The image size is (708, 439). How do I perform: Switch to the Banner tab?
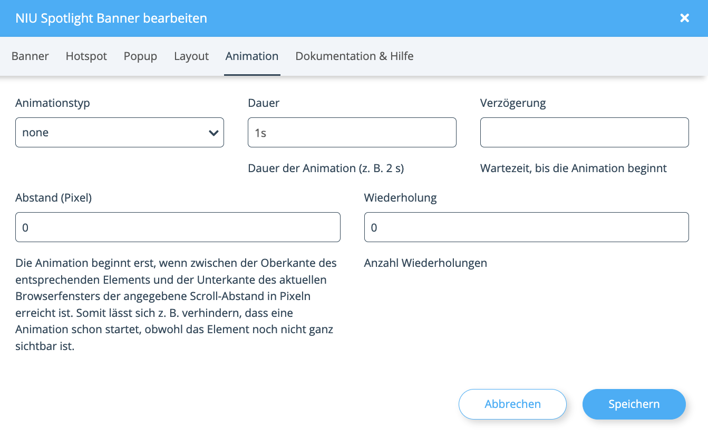click(30, 56)
